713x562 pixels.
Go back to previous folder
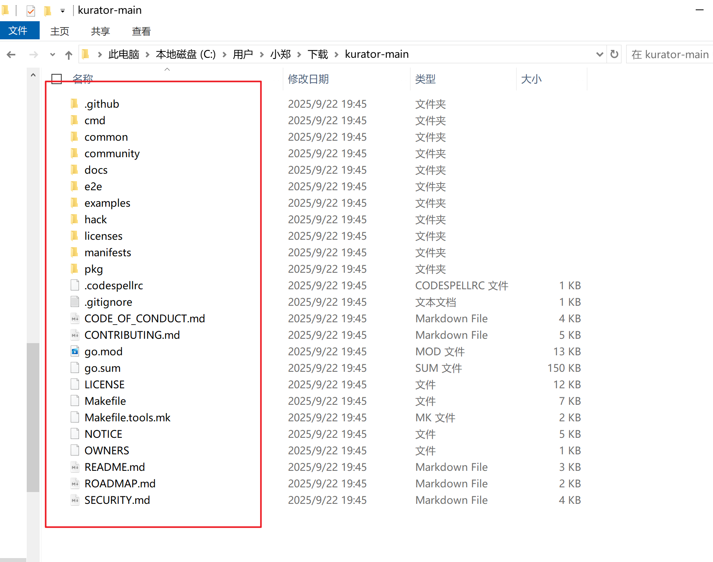11,55
